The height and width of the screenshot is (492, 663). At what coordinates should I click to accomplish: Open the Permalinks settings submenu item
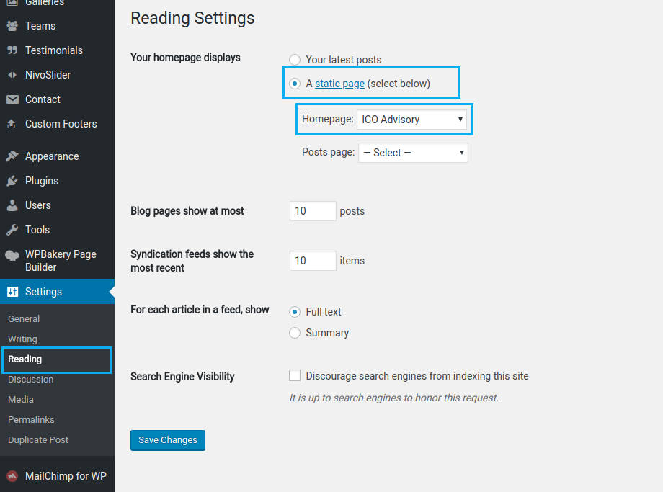coord(31,419)
